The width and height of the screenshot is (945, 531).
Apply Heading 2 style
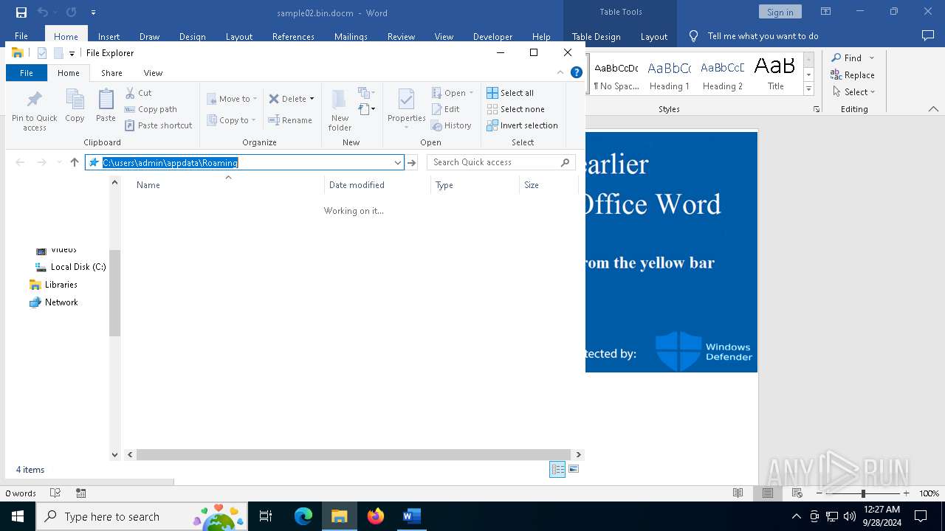723,74
